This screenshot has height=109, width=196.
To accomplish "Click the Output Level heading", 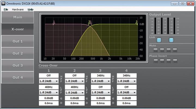I will click(x=160, y=15).
